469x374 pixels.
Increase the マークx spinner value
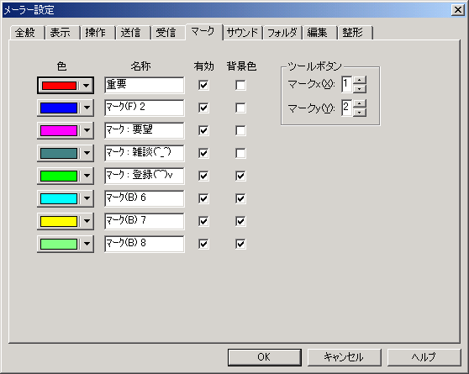pyautogui.click(x=359, y=81)
